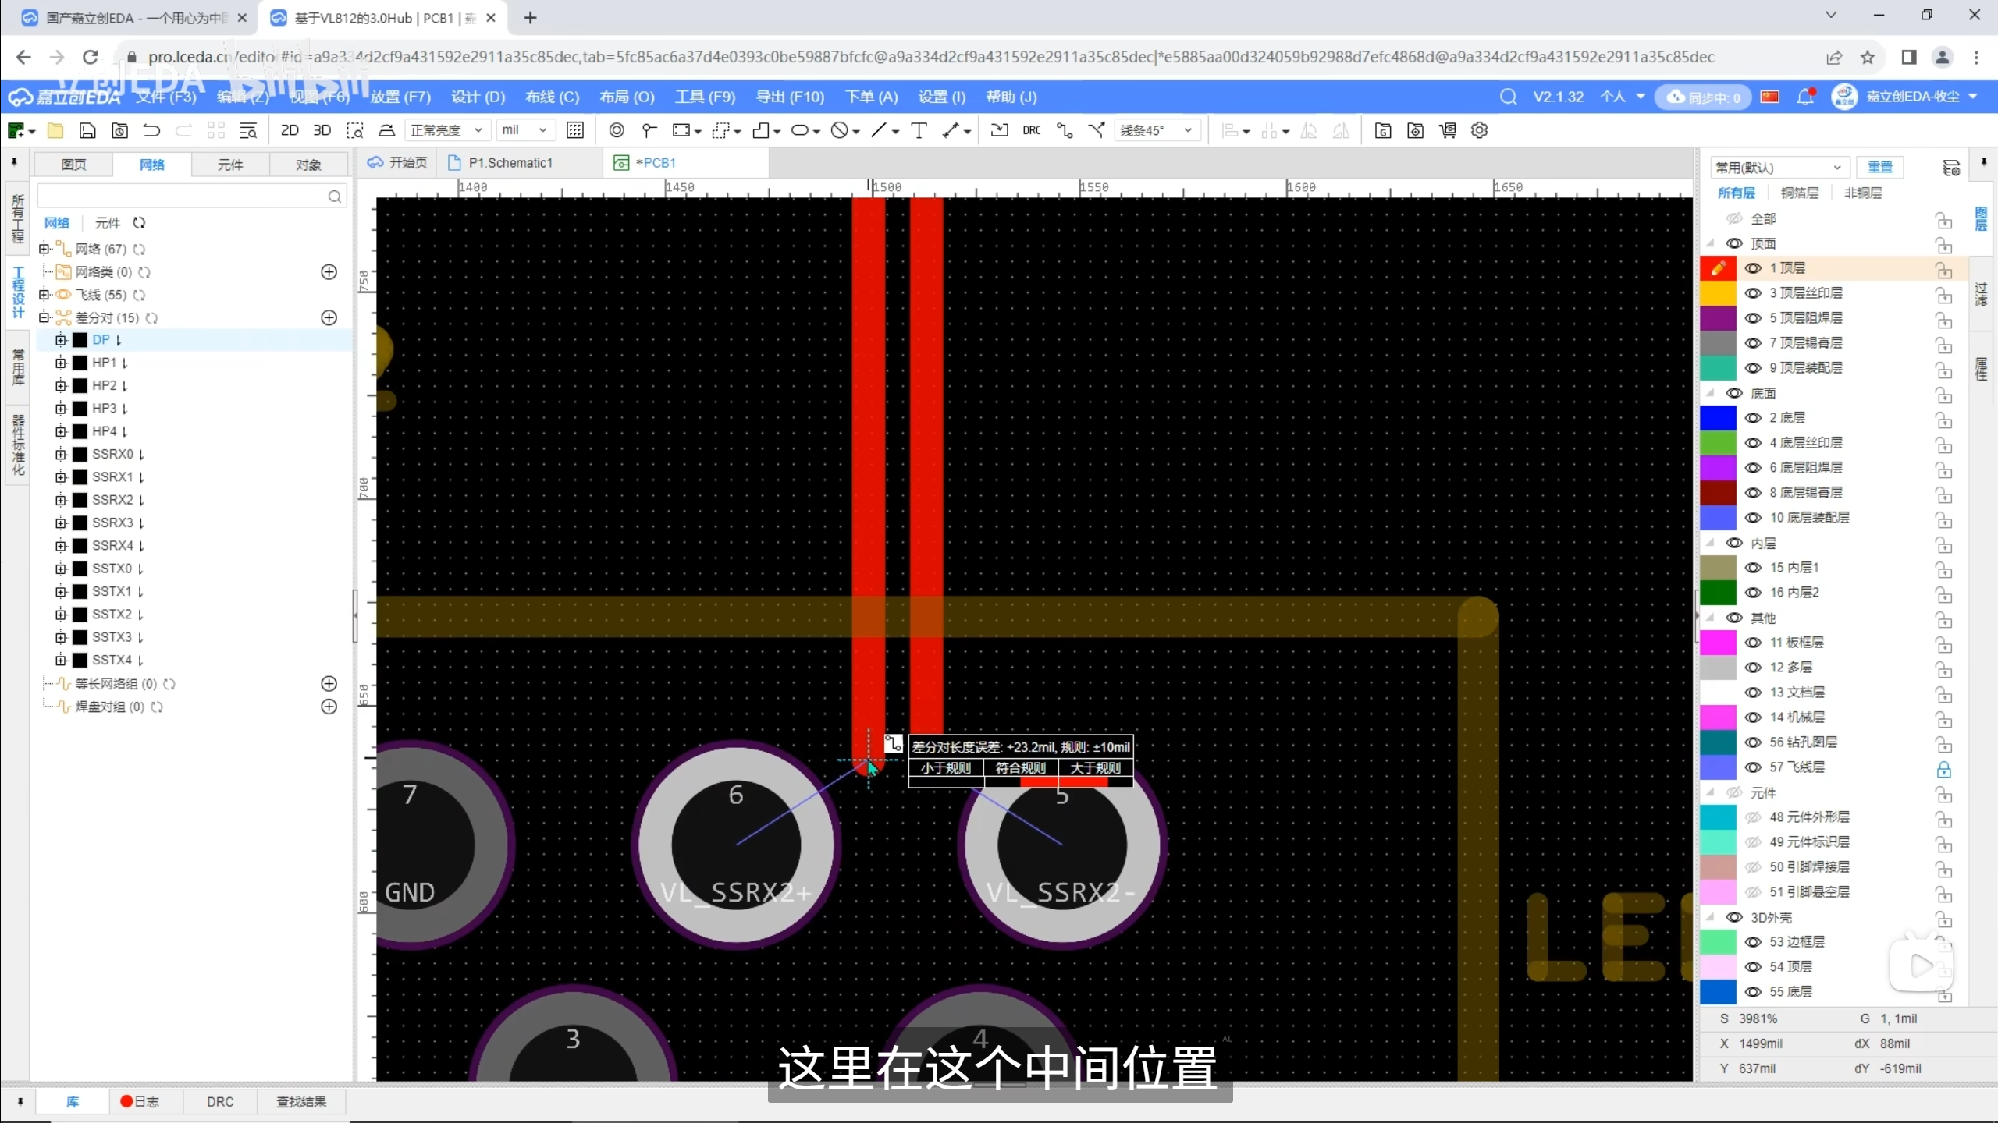1998x1123 pixels.
Task: Click the notification bell icon
Action: click(x=1804, y=97)
